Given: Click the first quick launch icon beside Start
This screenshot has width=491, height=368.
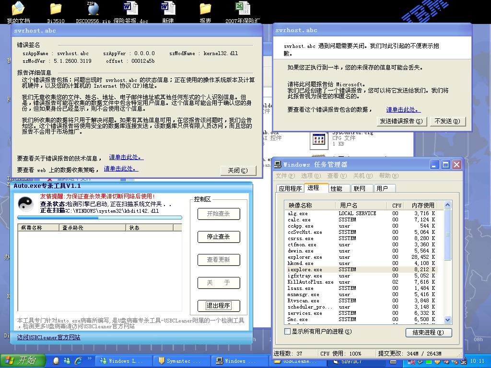Looking at the screenshot, I should pyautogui.click(x=56, y=361).
